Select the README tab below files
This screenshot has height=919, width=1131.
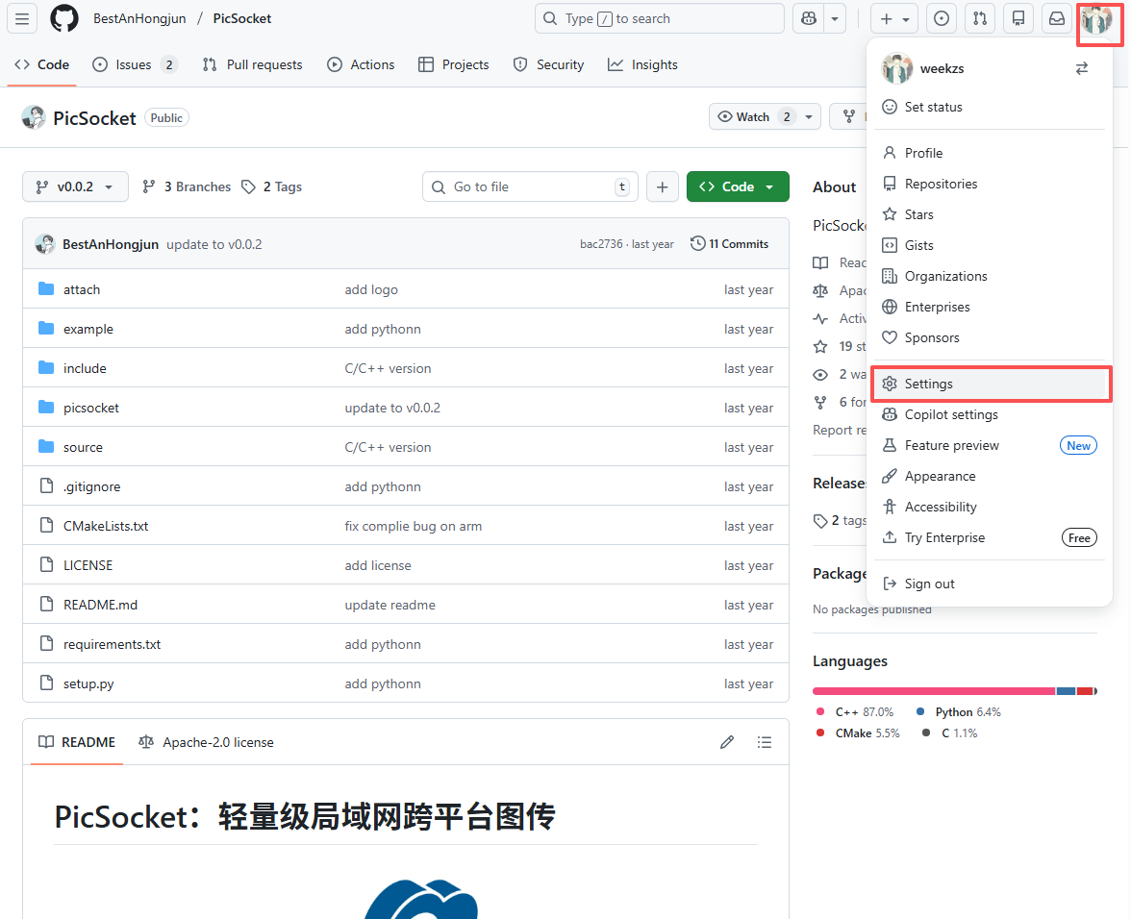(77, 742)
